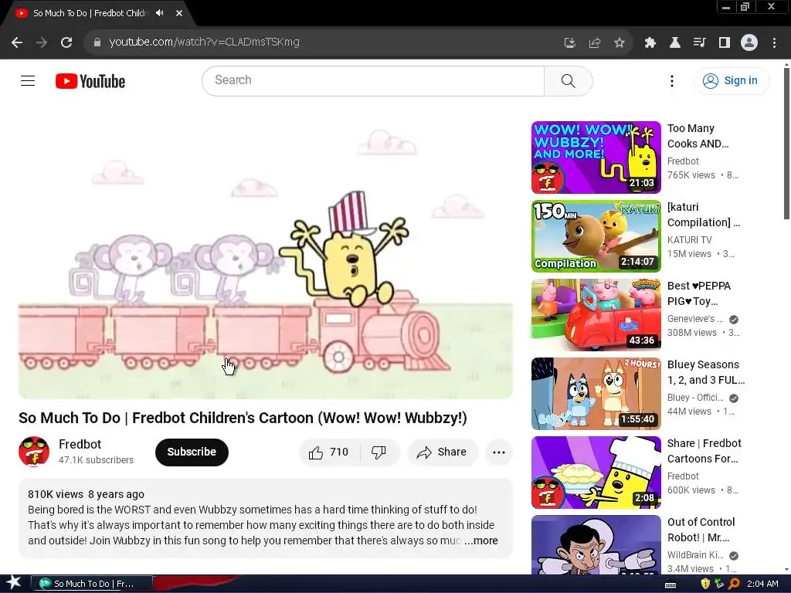
Task: Open the taskbar start star icon
Action: (13, 583)
